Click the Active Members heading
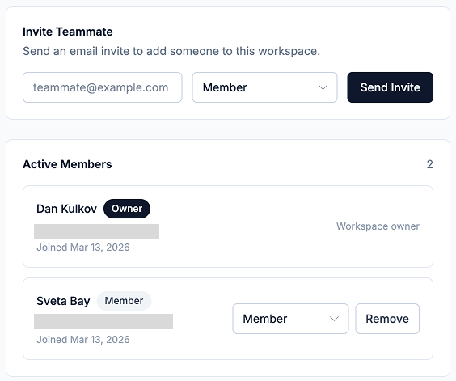The image size is (456, 381). [x=67, y=164]
